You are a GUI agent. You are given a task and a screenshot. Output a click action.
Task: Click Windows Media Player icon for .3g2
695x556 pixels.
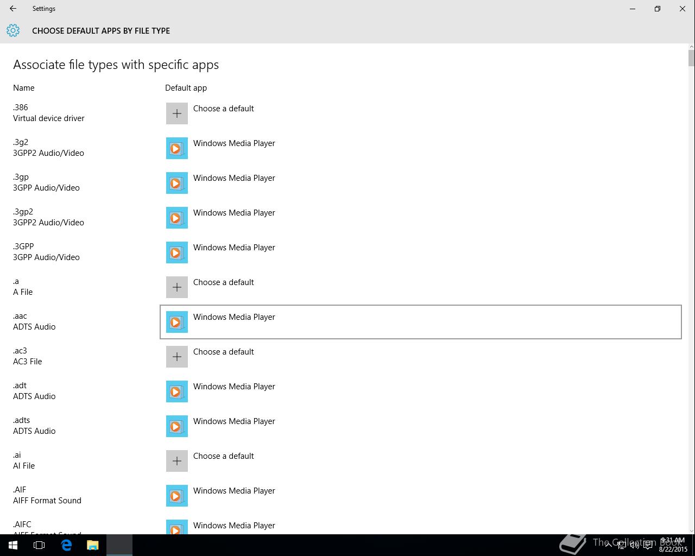(x=177, y=148)
